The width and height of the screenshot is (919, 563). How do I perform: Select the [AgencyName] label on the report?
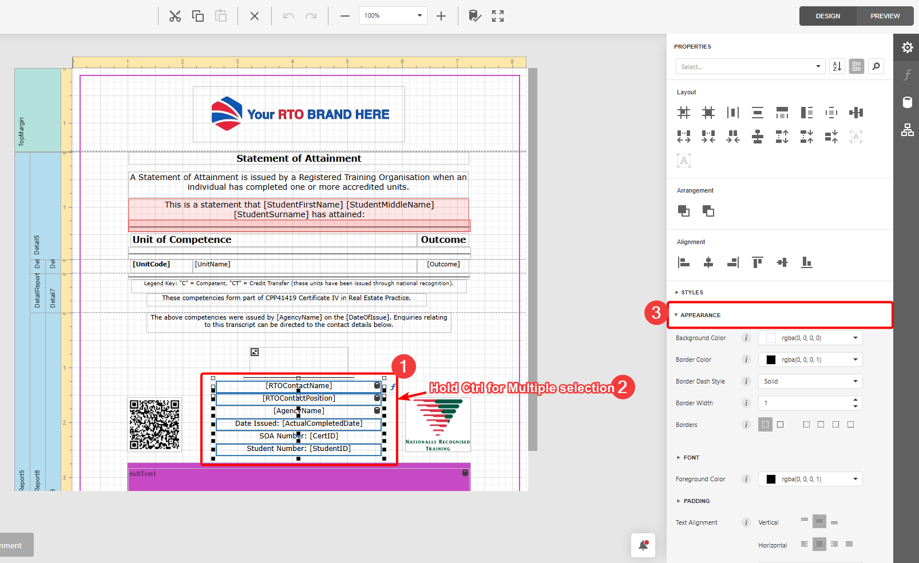(x=299, y=411)
